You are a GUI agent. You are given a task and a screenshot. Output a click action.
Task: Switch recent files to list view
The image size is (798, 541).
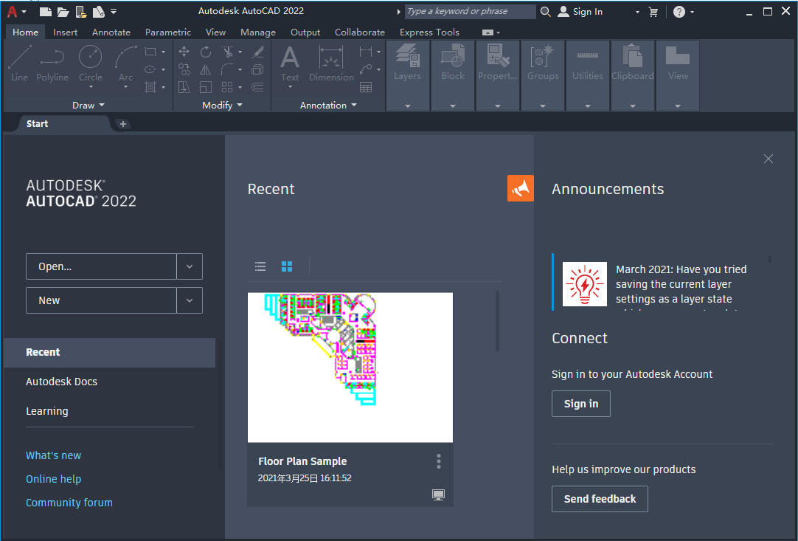point(260,266)
